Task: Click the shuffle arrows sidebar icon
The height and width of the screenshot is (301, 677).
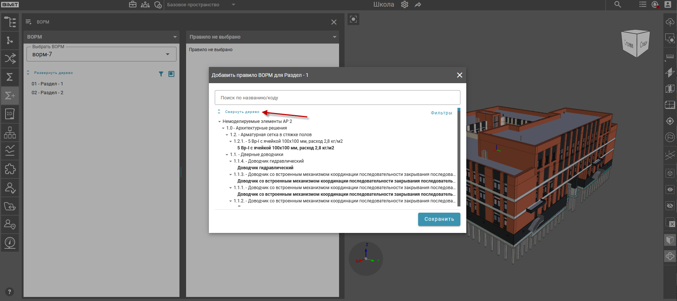Action: (x=10, y=59)
